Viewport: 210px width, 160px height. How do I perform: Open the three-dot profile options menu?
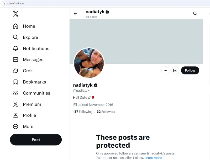[165, 70]
